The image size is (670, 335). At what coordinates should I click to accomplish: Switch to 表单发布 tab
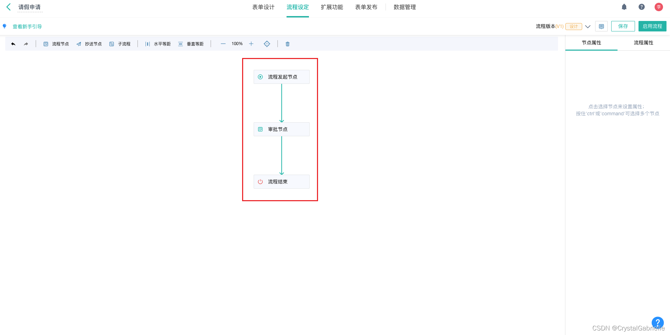[366, 7]
